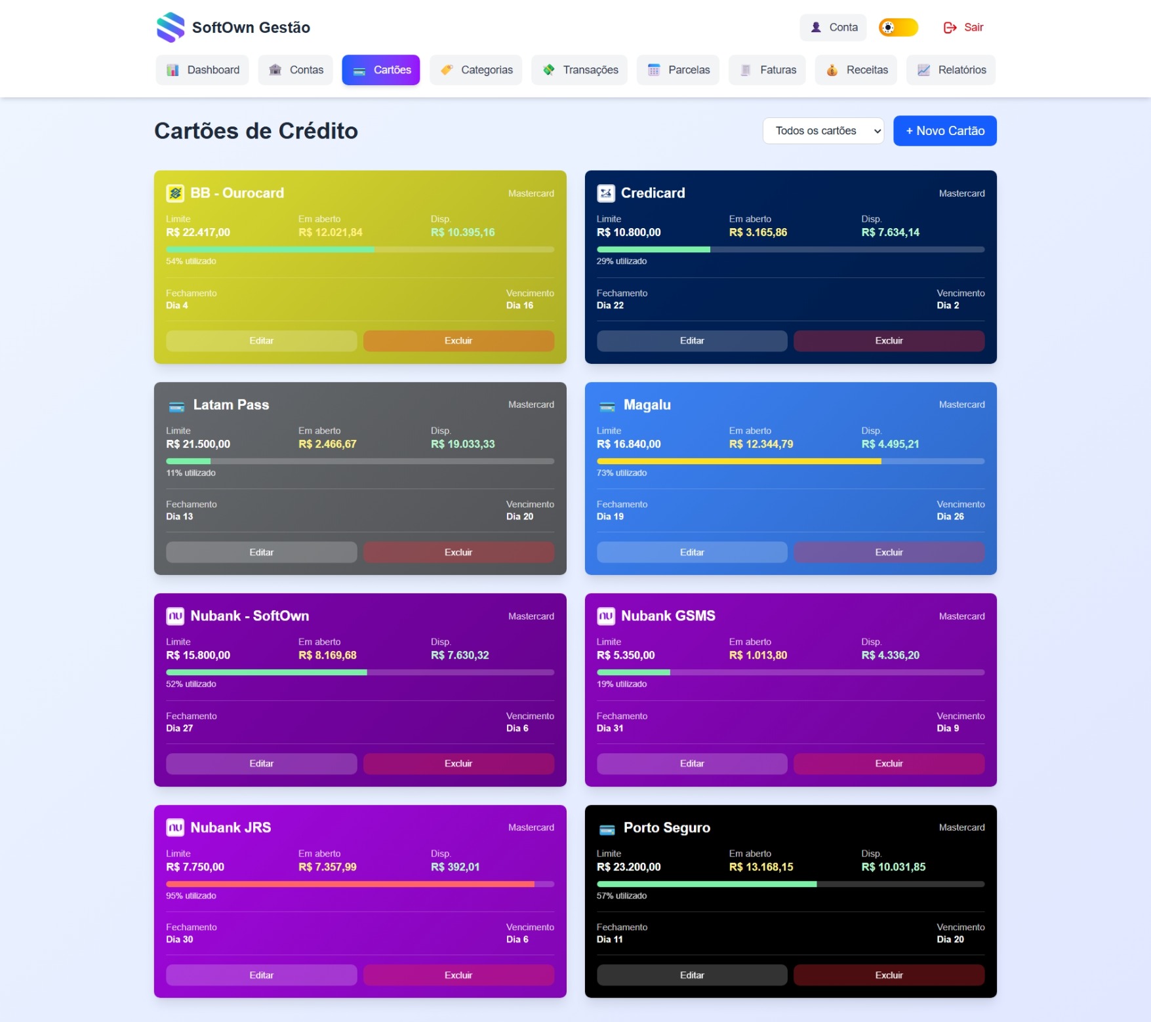
Task: Open the Relatórios tab
Action: [950, 70]
